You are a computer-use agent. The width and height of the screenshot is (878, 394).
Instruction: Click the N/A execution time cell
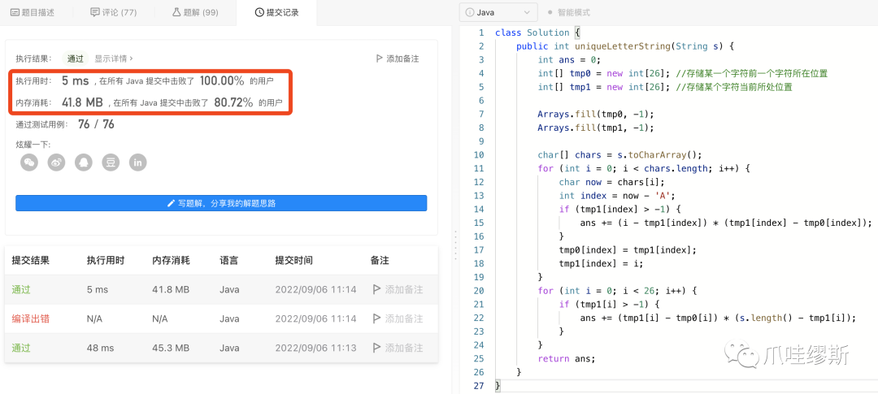click(94, 318)
